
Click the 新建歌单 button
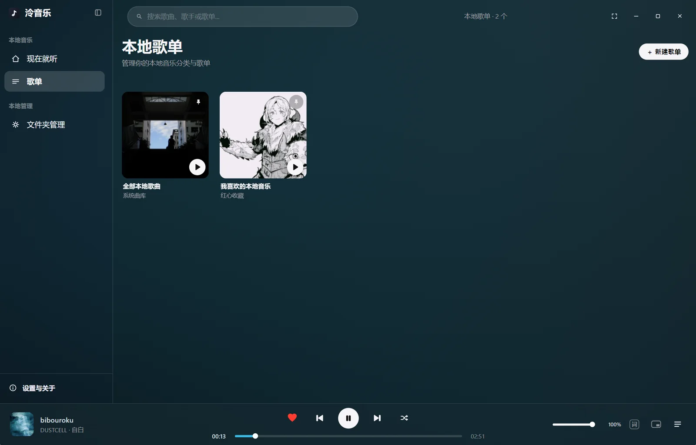[663, 52]
